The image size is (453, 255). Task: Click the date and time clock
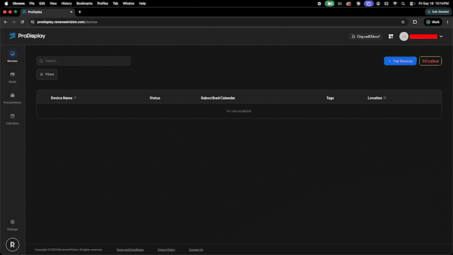point(434,3)
